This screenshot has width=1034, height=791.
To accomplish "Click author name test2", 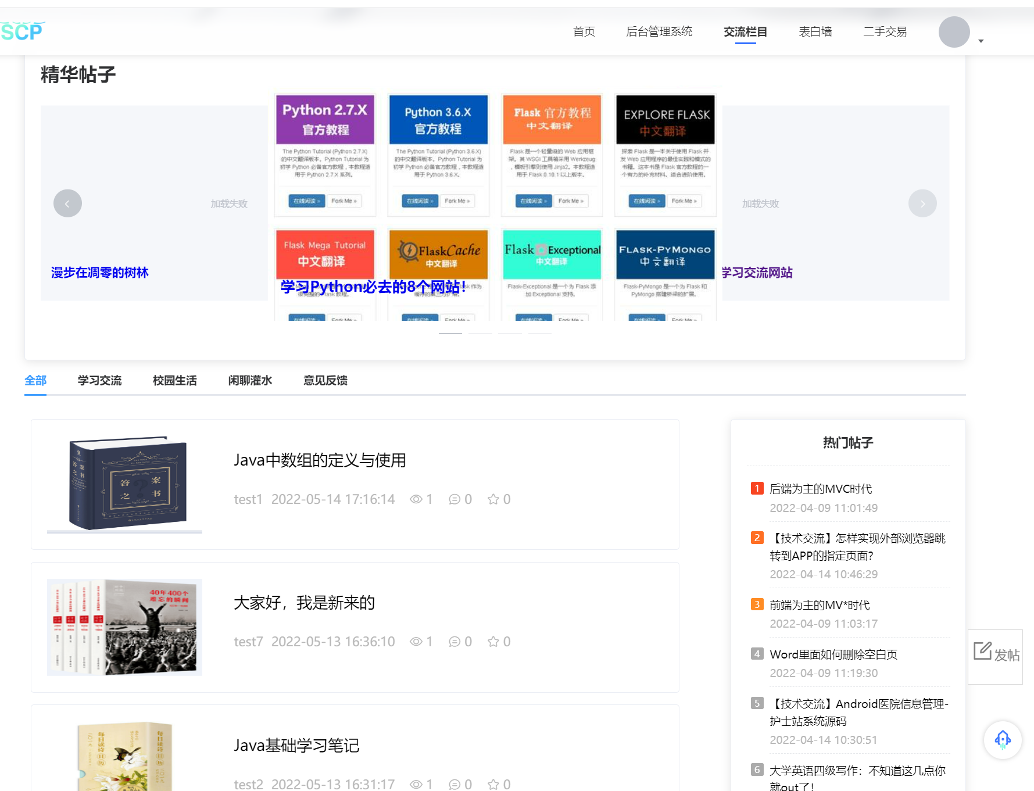I will [x=248, y=784].
